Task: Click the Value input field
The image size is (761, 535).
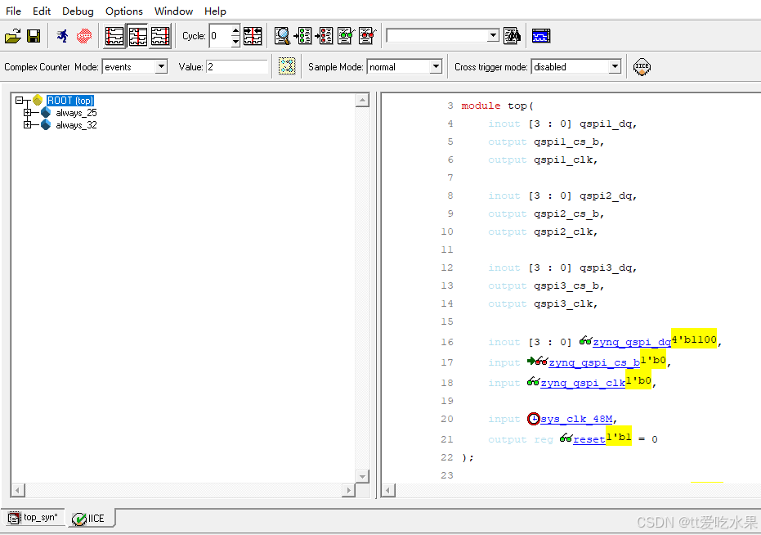Action: (235, 66)
